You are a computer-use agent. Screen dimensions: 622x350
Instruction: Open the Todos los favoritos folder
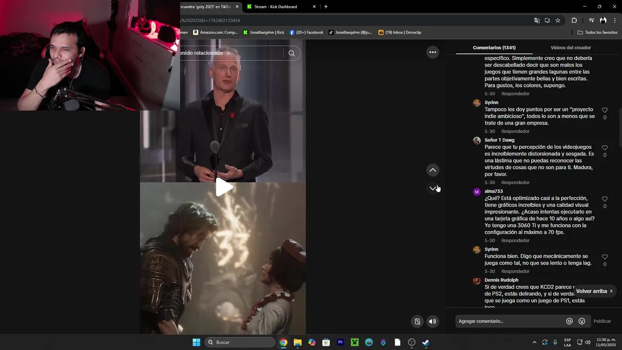tap(597, 33)
